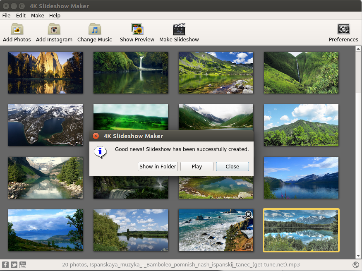
Task: Select the aerial snowy lake photo
Action: (46, 125)
